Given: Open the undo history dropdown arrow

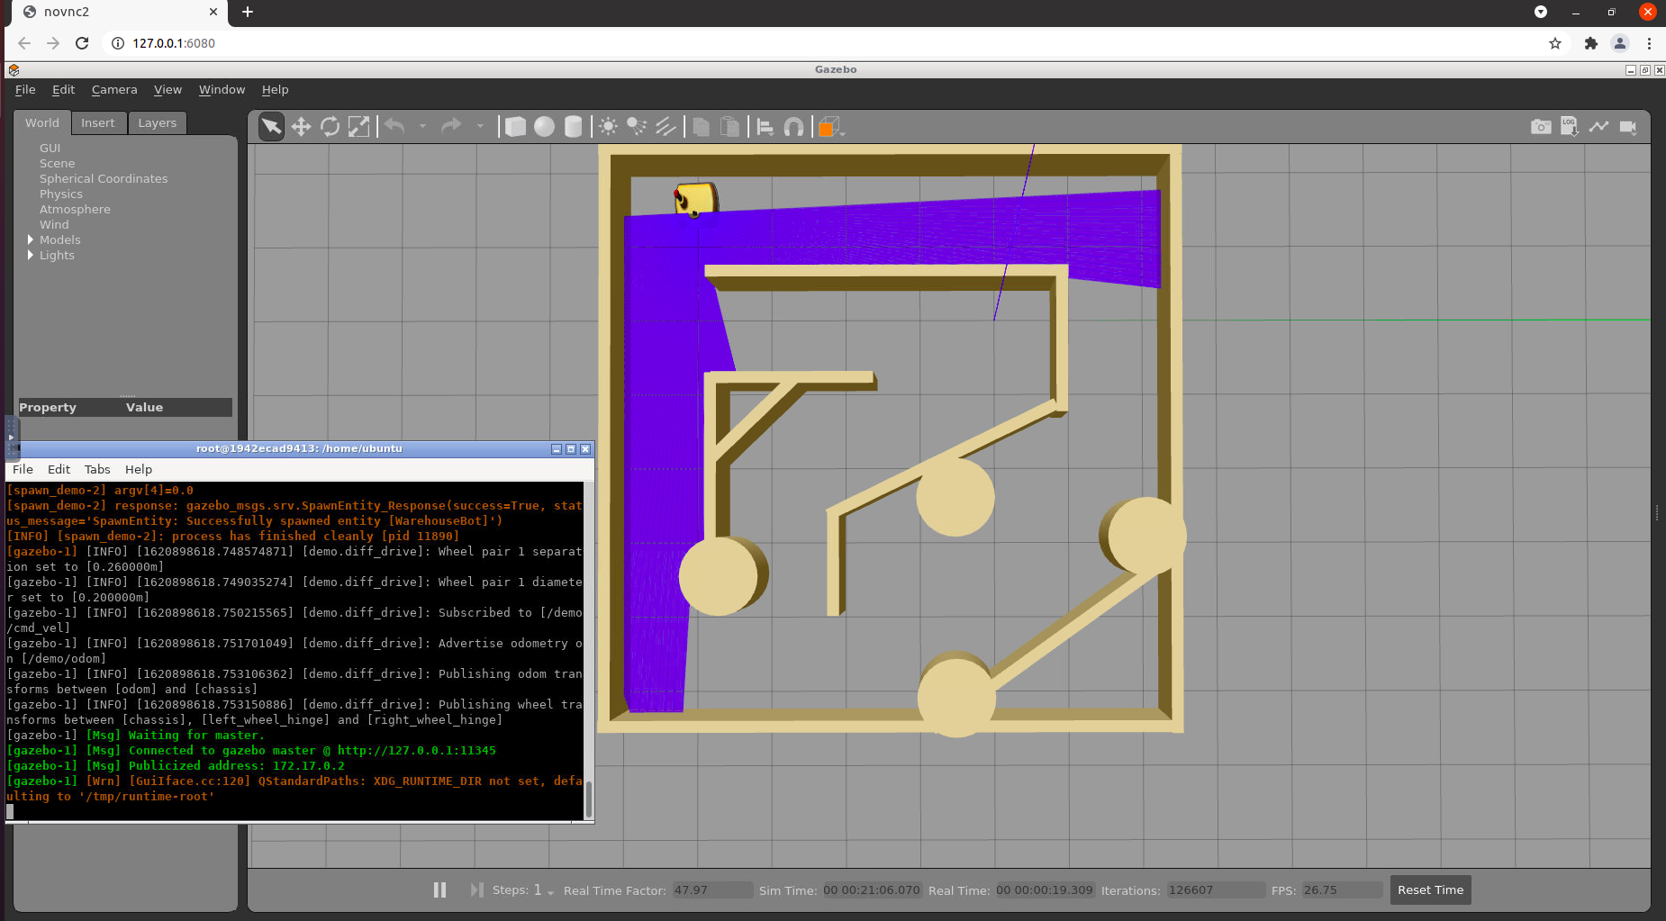Looking at the screenshot, I should pyautogui.click(x=422, y=126).
